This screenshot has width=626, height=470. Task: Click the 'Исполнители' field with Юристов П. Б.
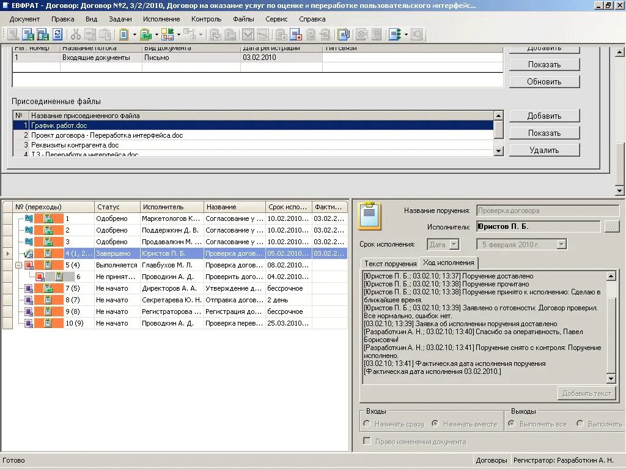click(x=539, y=226)
